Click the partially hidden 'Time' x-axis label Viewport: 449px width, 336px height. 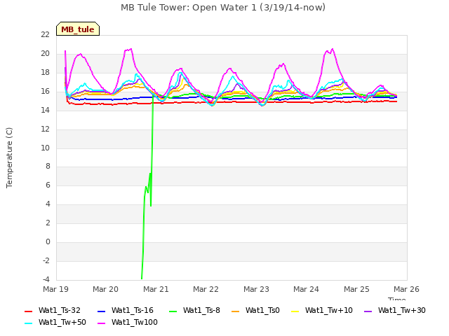[397, 299]
